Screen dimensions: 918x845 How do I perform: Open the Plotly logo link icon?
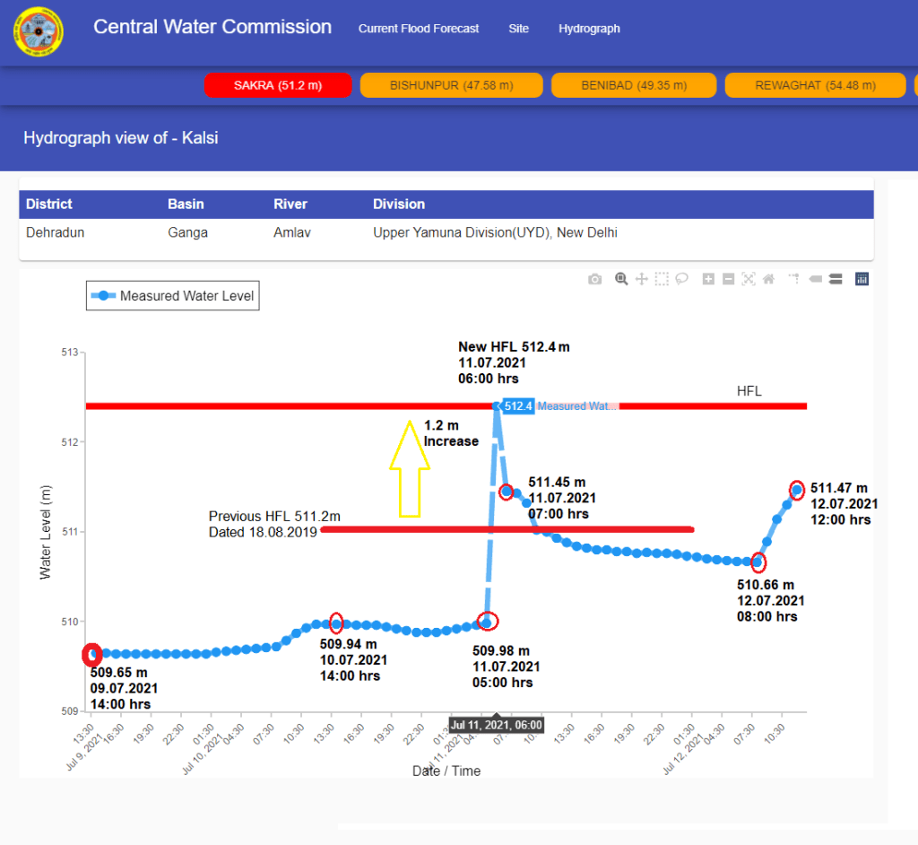click(x=862, y=279)
